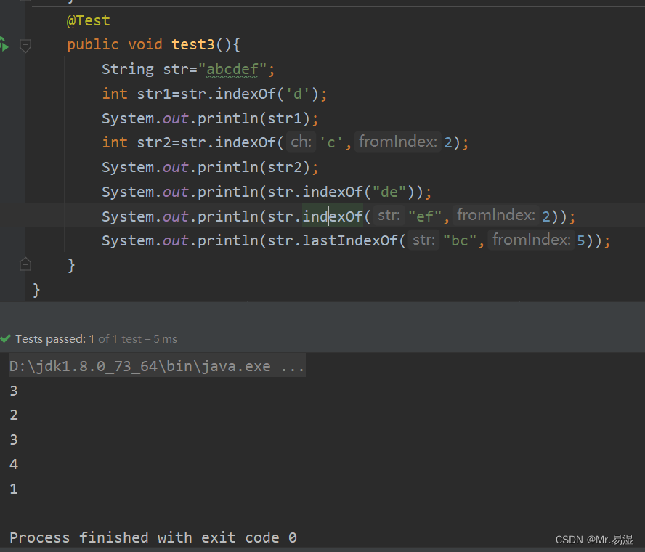Screen dimensions: 645x552
Task: Click the console output value 3
Action: 13,391
